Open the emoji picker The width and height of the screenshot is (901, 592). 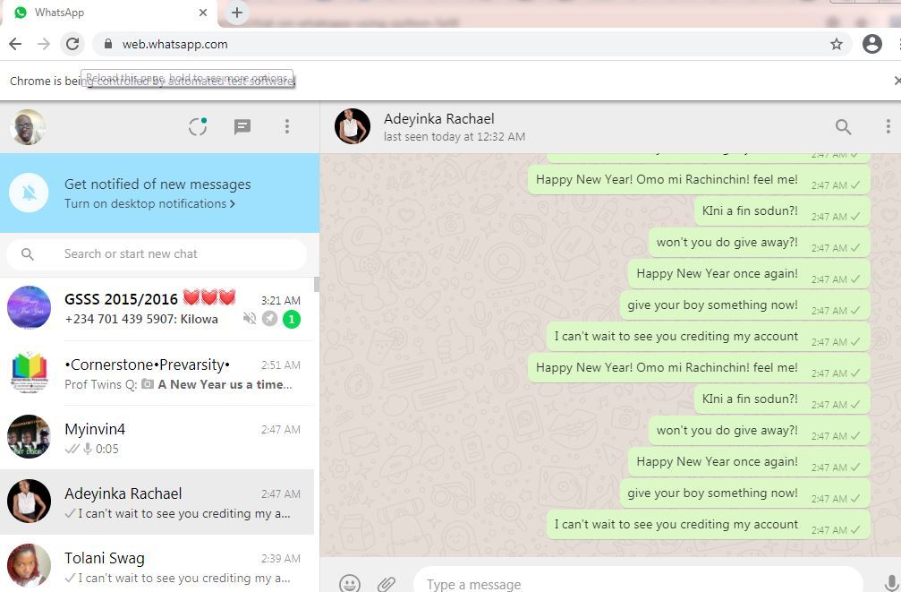[x=350, y=584]
